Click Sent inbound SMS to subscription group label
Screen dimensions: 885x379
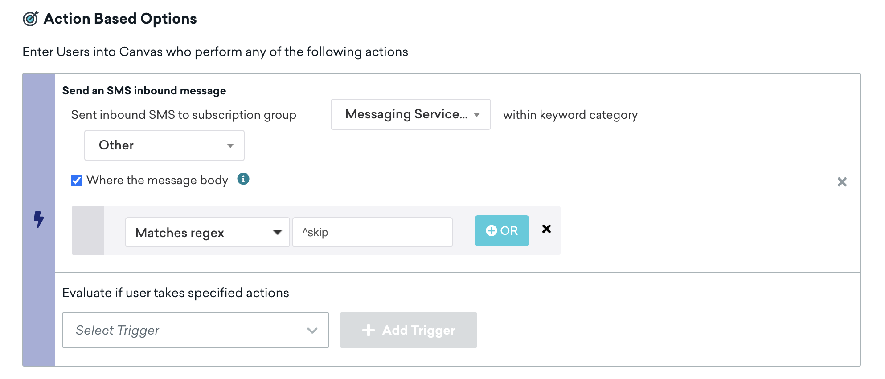tap(184, 115)
